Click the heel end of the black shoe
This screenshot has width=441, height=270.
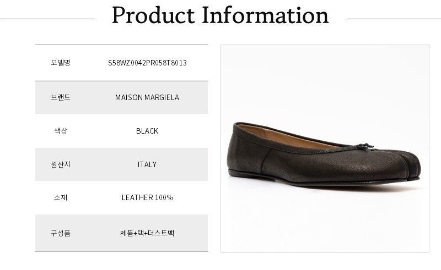click(233, 148)
